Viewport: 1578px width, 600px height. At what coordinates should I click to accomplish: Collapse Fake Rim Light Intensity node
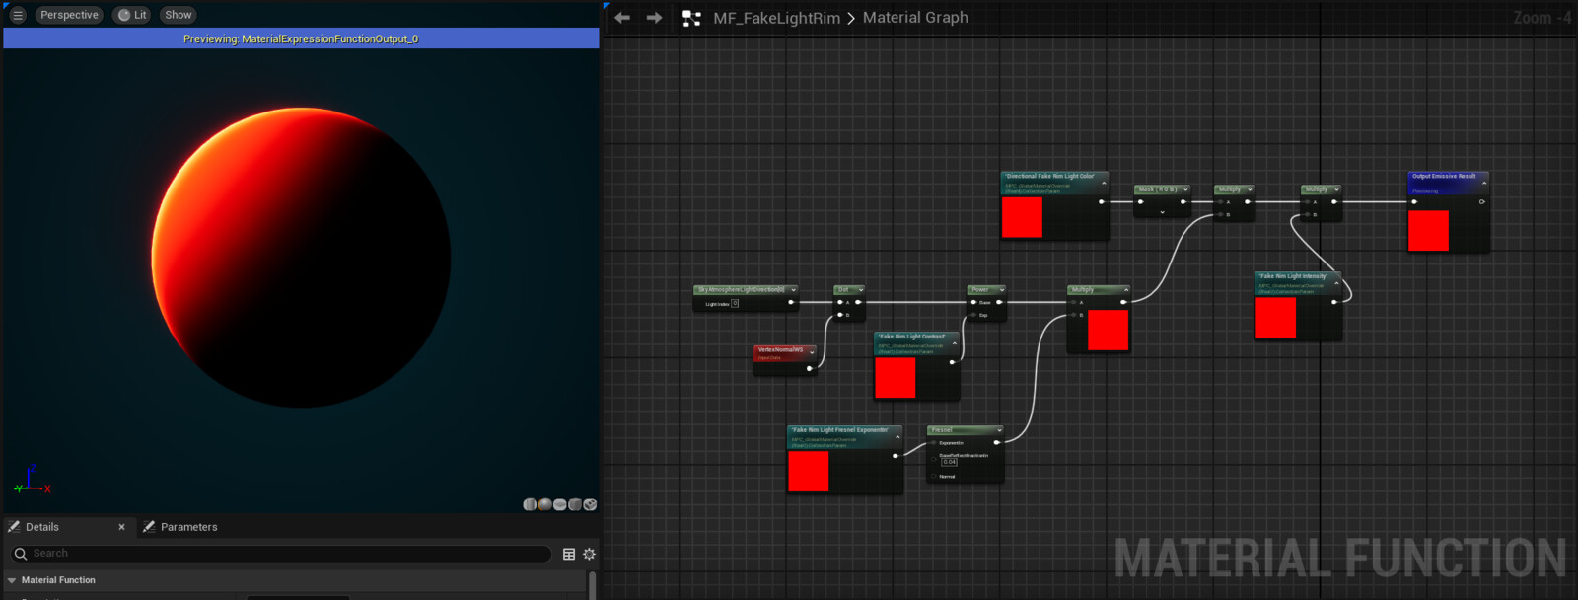[x=1337, y=283]
